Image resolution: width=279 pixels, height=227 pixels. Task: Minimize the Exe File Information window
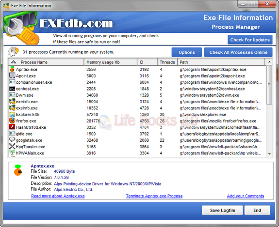coord(243,4)
